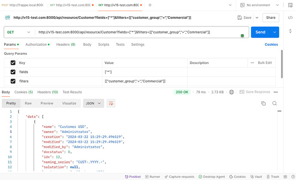The height and width of the screenshot is (180, 296).
Task: Open the code snippet panel icon
Action: click(290, 18)
